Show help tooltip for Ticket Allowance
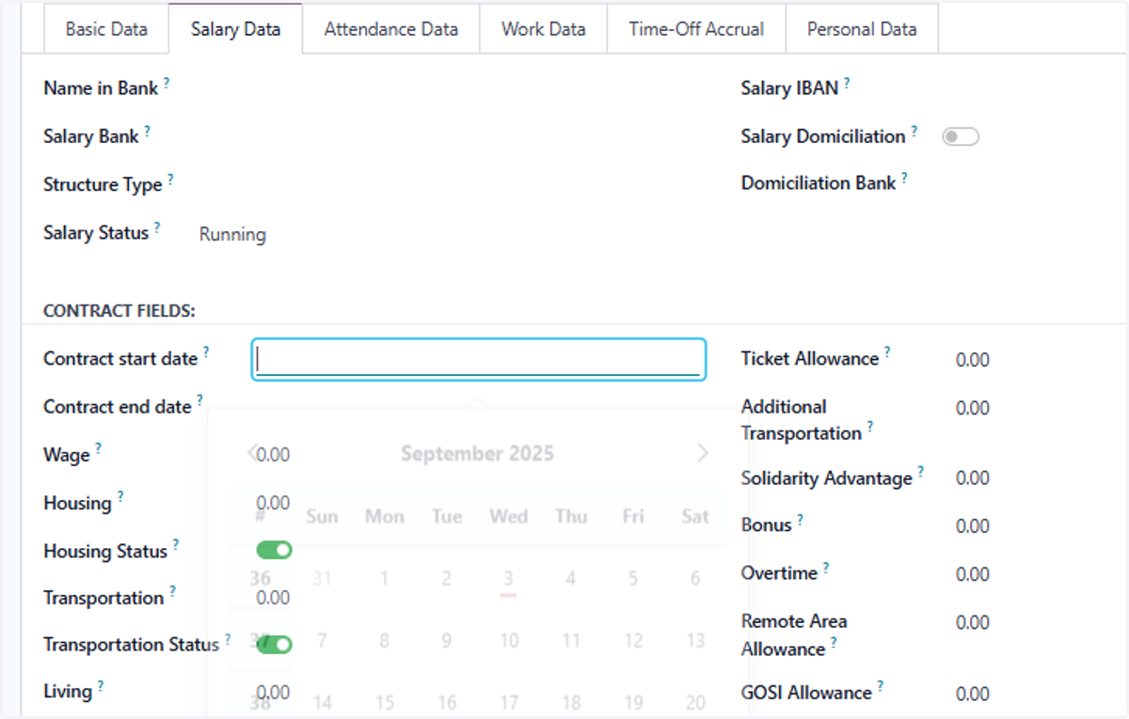Image resolution: width=1129 pixels, height=719 pixels. (886, 353)
